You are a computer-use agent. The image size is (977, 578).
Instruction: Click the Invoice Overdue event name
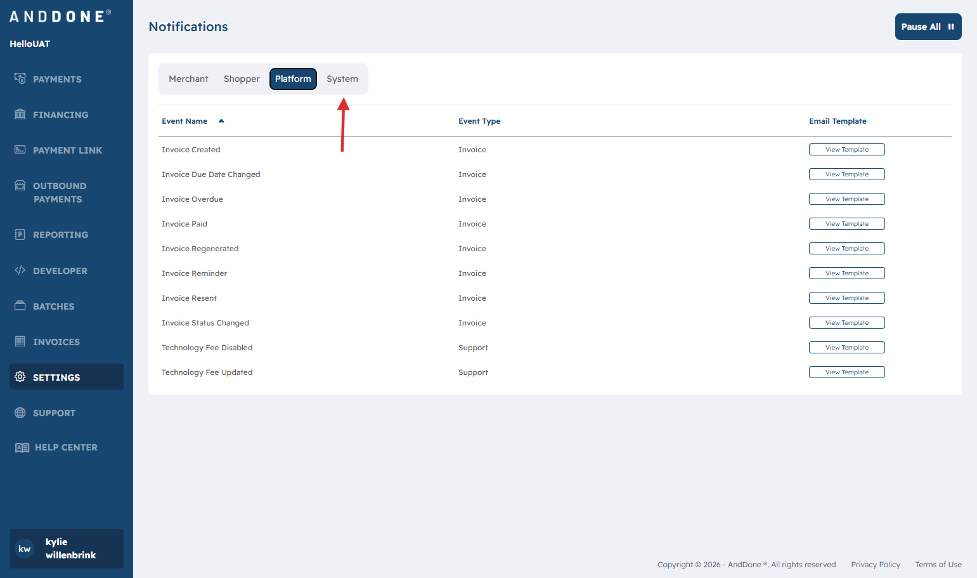pyautogui.click(x=192, y=199)
